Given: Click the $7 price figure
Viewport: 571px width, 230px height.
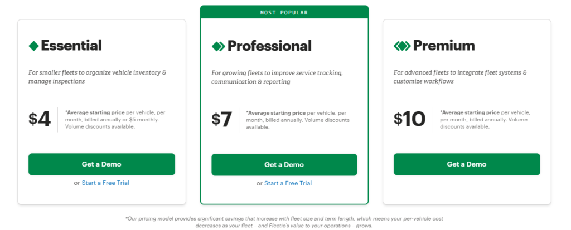Looking at the screenshot, I should [221, 119].
